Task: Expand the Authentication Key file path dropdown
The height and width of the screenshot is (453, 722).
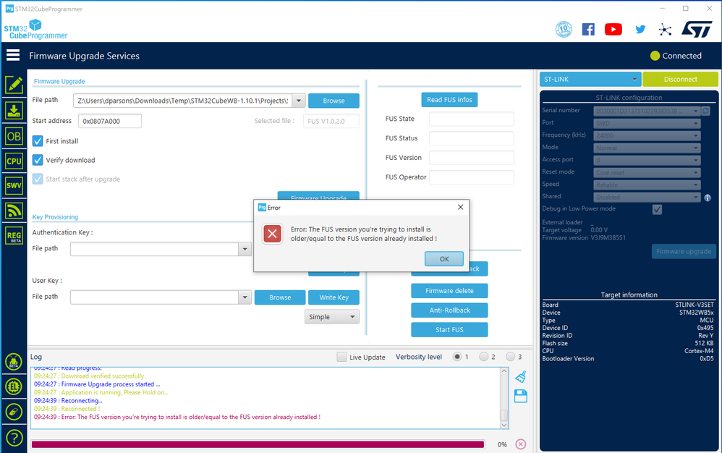Action: pyautogui.click(x=245, y=249)
